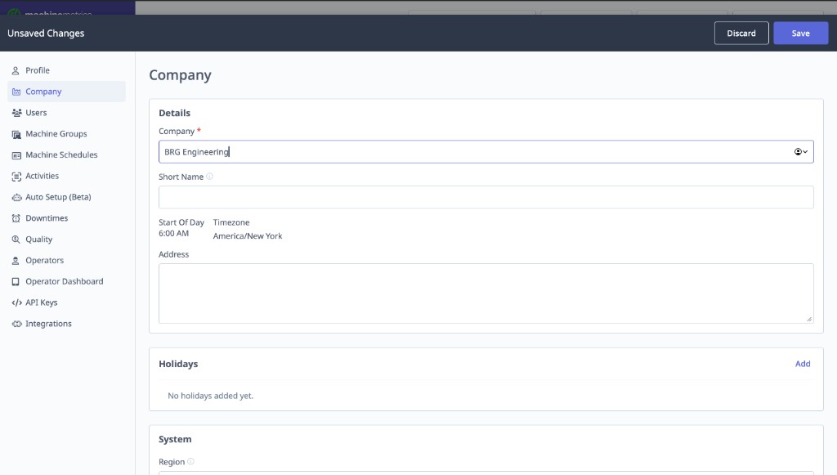Save the unsaved changes
Screen dimensions: 837x475
click(x=800, y=33)
